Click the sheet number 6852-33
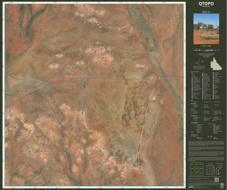Viewport: 227px width, 190px height. tap(206, 12)
